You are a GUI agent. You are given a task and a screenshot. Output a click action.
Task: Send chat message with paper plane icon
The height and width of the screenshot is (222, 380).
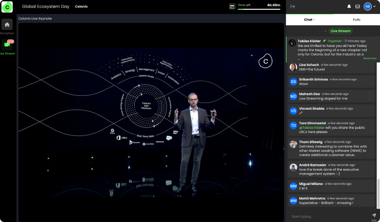(x=373, y=215)
